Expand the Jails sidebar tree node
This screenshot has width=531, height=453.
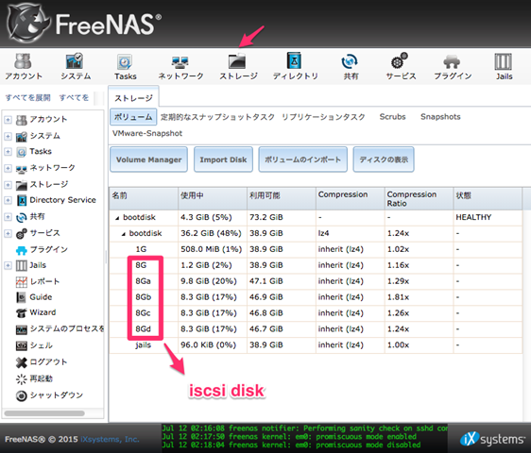(x=8, y=265)
